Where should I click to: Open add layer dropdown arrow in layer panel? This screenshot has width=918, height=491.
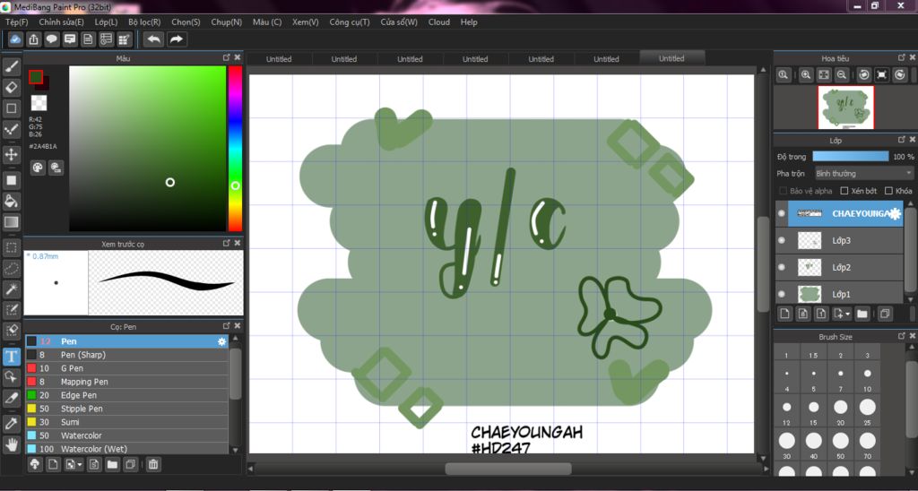848,314
